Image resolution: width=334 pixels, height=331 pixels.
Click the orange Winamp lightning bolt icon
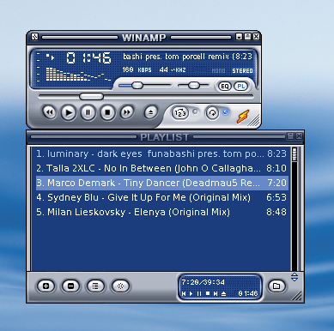click(243, 117)
